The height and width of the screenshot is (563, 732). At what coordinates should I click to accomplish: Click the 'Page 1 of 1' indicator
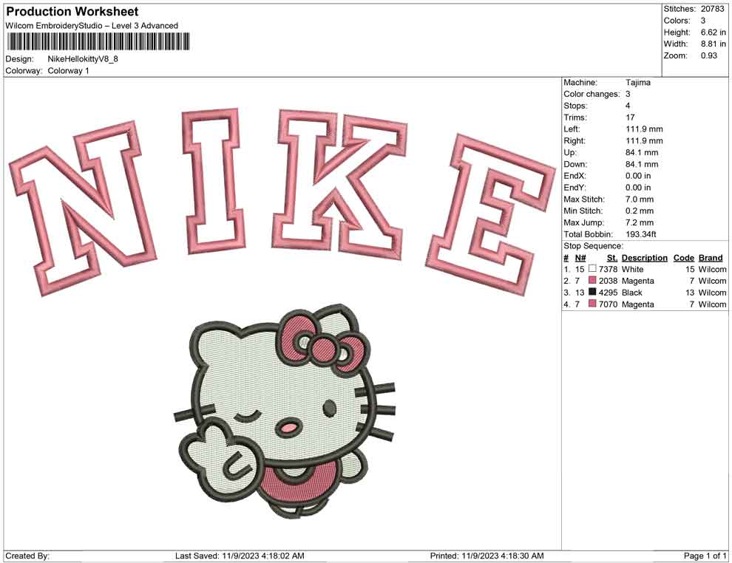coord(705,556)
